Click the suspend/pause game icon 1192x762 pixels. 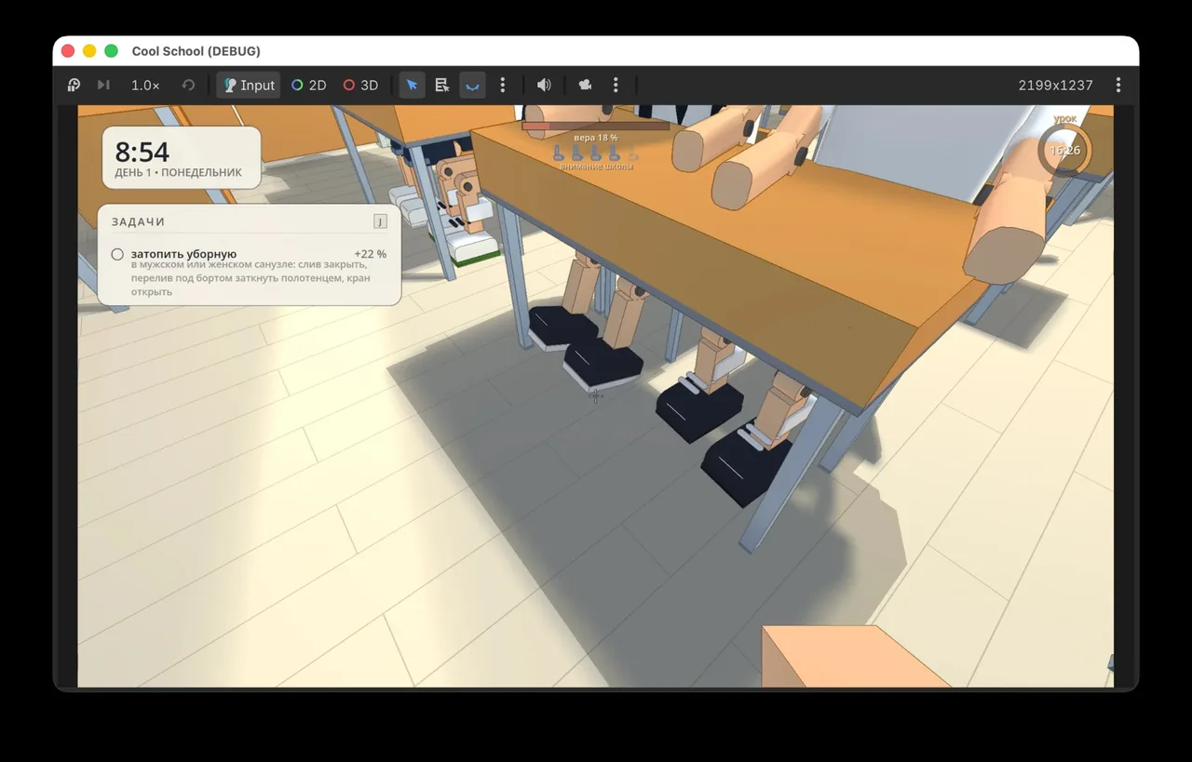[x=74, y=85]
